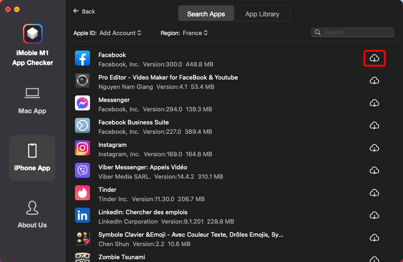
Task: Close the window with red button
Action: coord(8,9)
